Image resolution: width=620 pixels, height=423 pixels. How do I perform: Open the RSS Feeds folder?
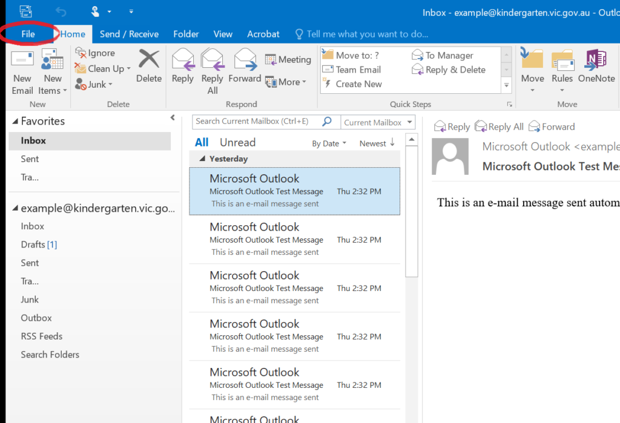[x=42, y=336]
